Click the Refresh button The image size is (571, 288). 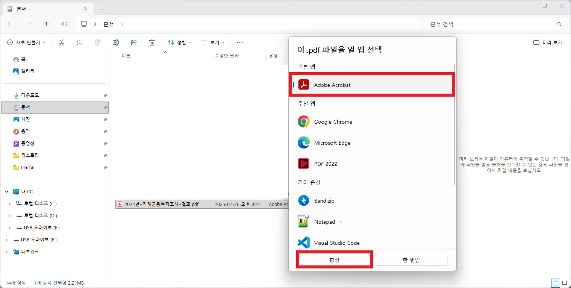pyautogui.click(x=65, y=24)
